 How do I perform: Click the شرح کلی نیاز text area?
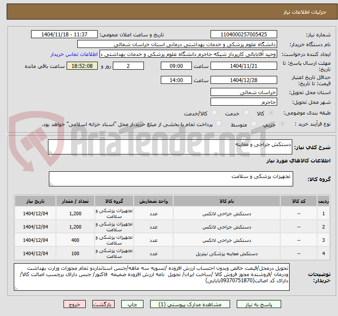(170, 147)
